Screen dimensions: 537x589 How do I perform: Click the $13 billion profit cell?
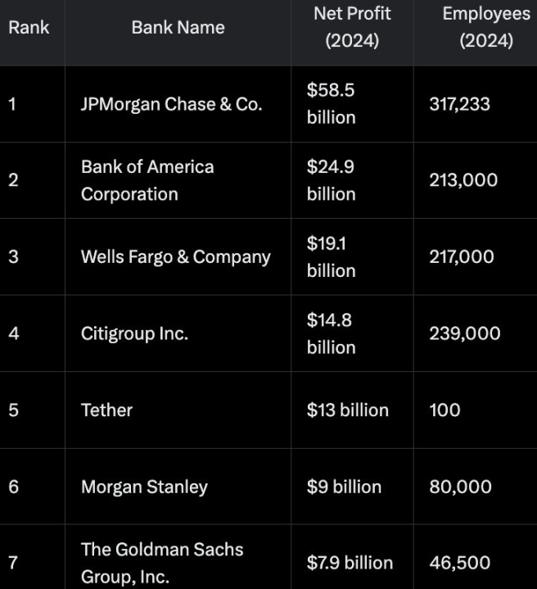[347, 410]
